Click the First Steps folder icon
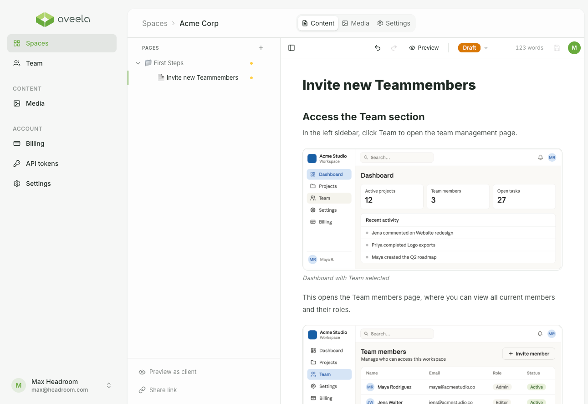 click(148, 63)
